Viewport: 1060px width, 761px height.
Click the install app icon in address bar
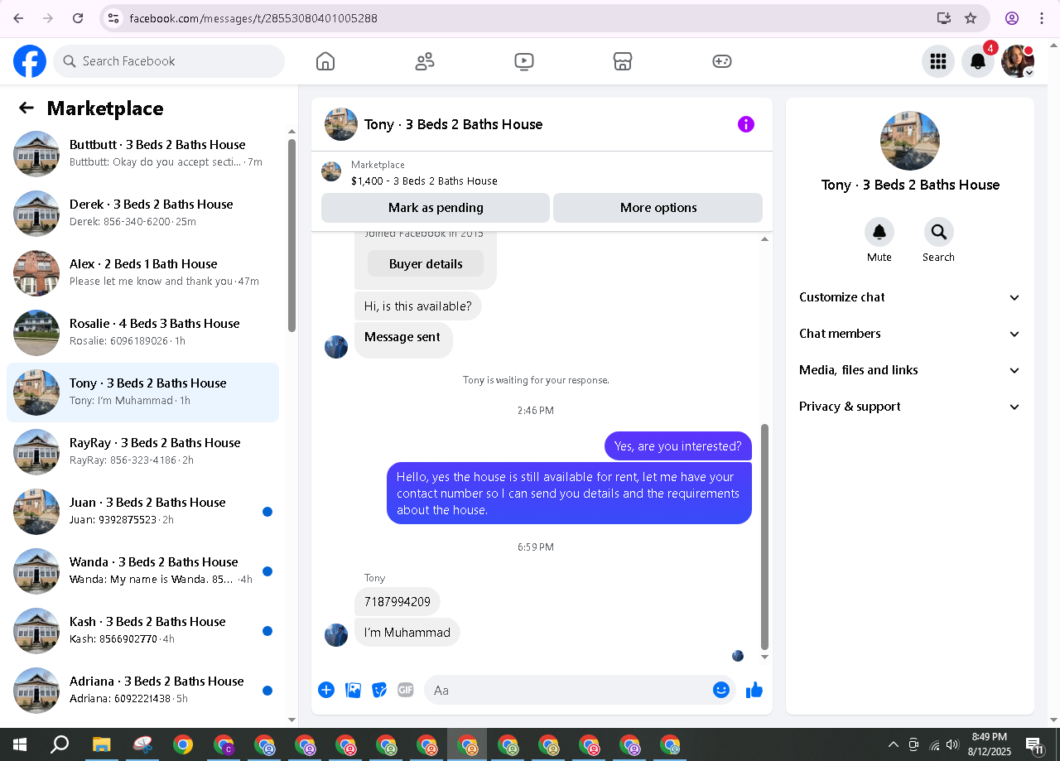click(943, 18)
